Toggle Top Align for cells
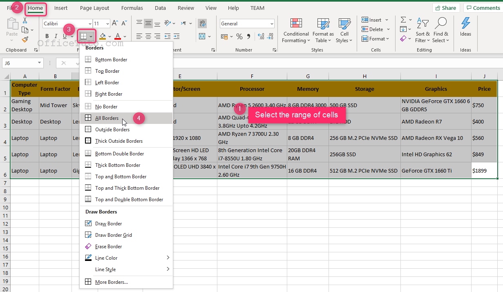Image resolution: width=503 pixels, height=292 pixels. point(139,23)
